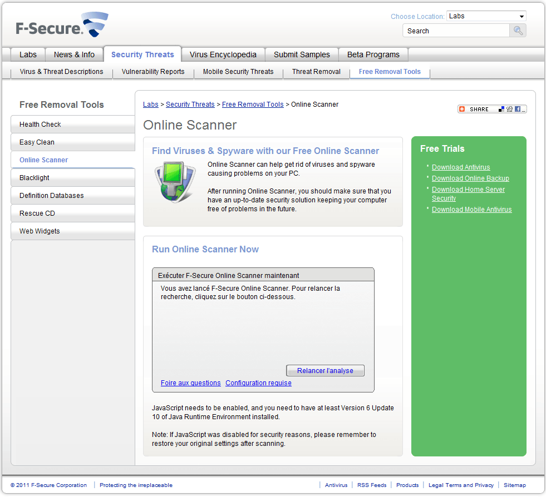Open Rescue CD in the sidebar
The height and width of the screenshot is (497, 546).
tap(73, 213)
